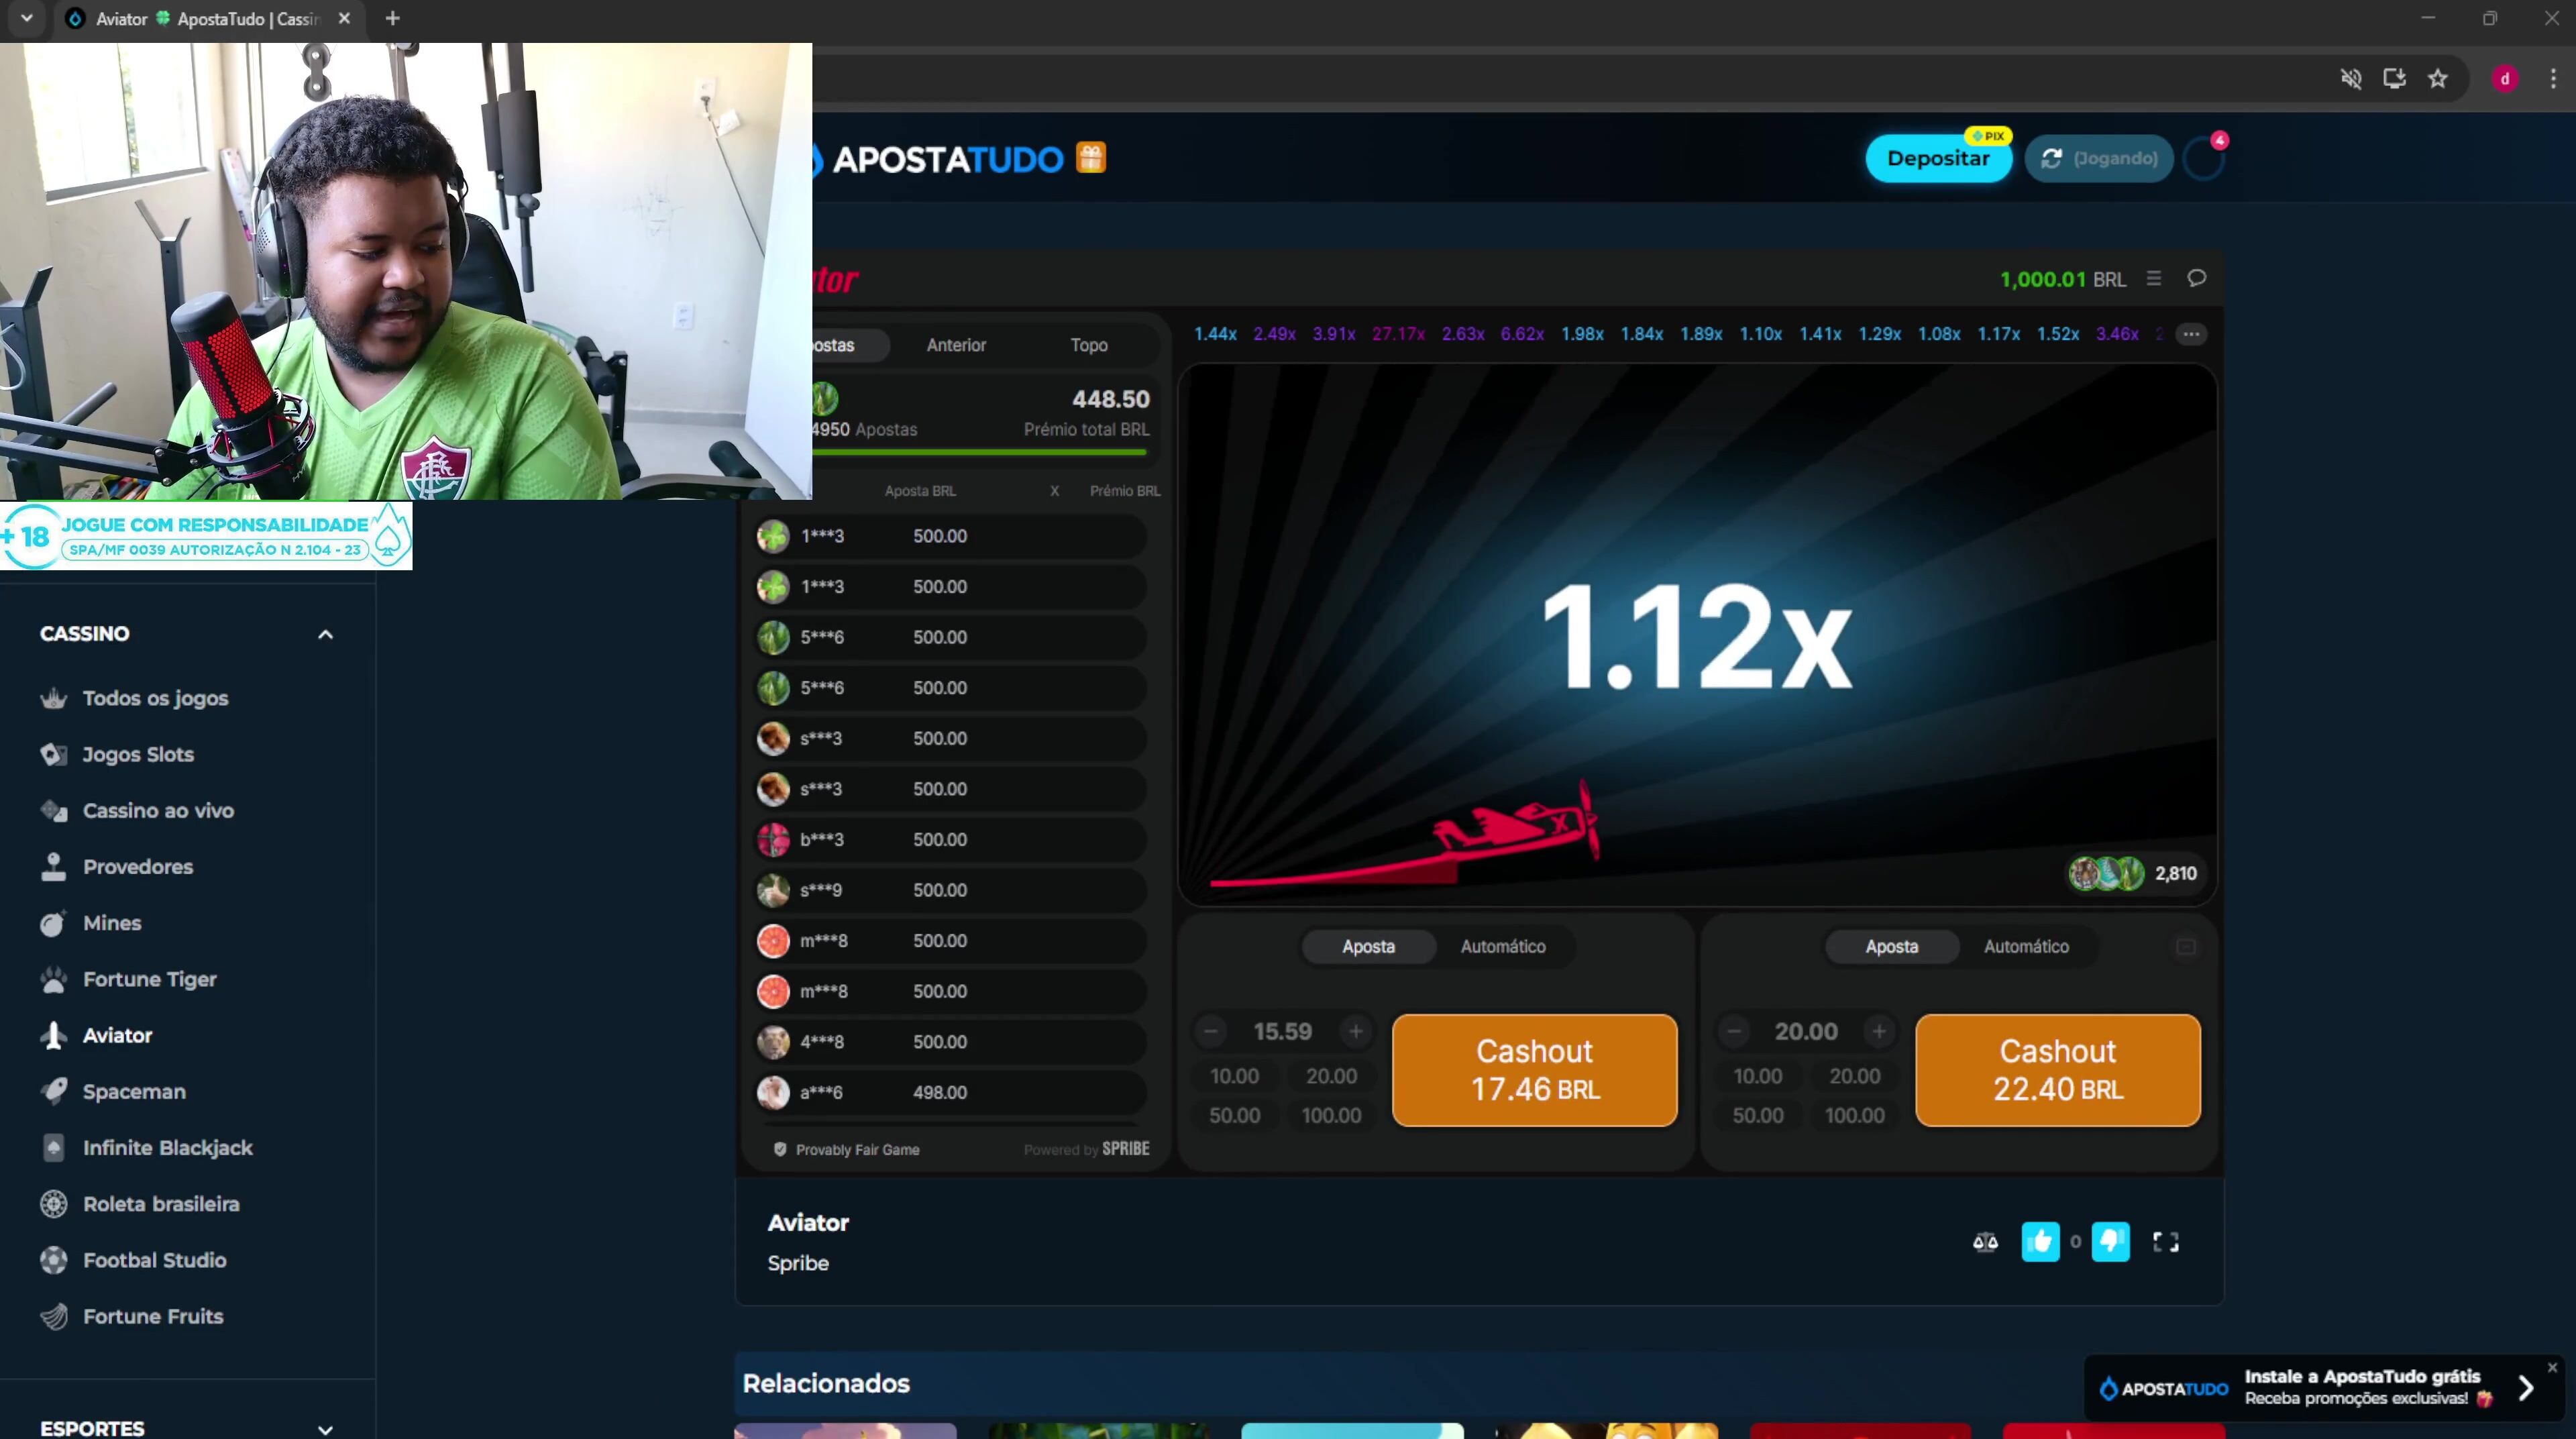Click the b***3 bet row
The width and height of the screenshot is (2576, 1439).
[950, 840]
